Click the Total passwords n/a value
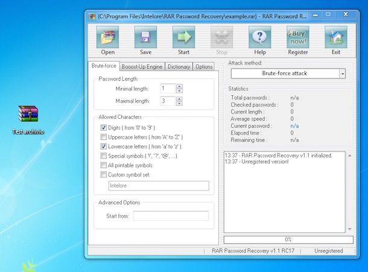 coord(294,98)
